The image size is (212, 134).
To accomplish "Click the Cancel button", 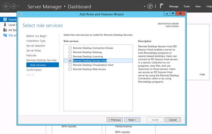I will pyautogui.click(x=173, y=120).
